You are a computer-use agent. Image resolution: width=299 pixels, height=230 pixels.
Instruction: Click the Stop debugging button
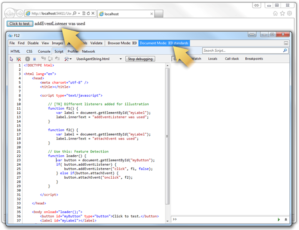(140, 59)
